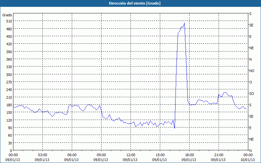Screen dimensions: 261x163
Task: Select the 'SO' compass direction label
Action: [x=252, y=94]
